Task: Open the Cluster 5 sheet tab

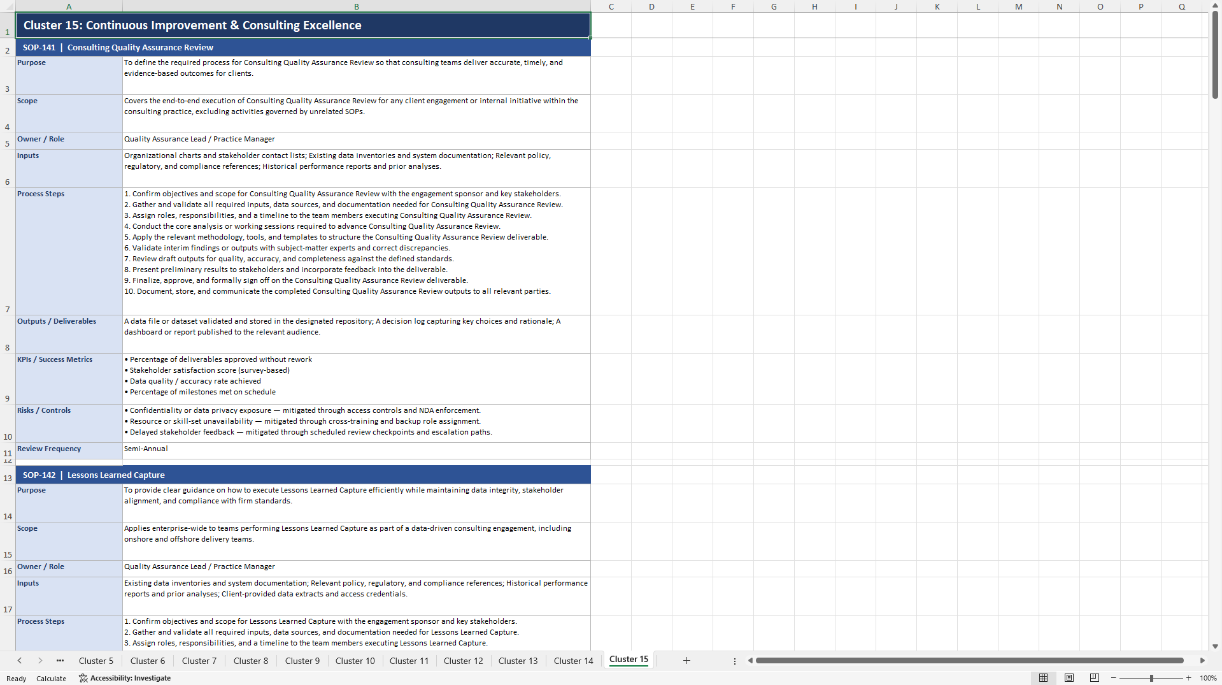Action: tap(96, 661)
